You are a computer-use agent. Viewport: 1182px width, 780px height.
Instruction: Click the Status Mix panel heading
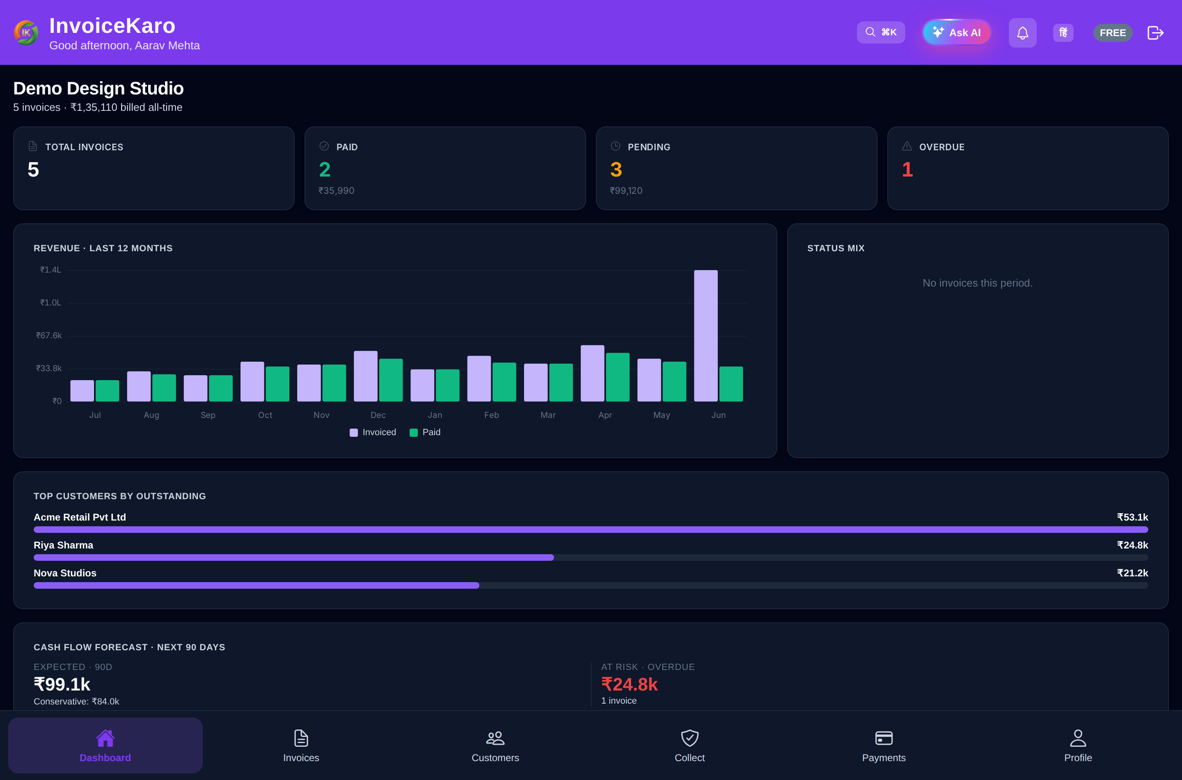pyautogui.click(x=836, y=248)
